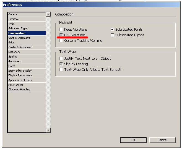Enable the Keep Violations checkbox
This screenshot has width=182, height=149.
click(x=61, y=29)
